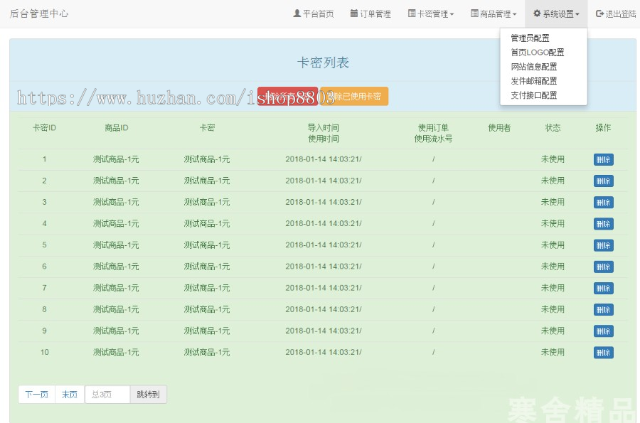The height and width of the screenshot is (423, 640).
Task: Select 首页LOGO配置 in the dropdown menu
Action: coord(537,53)
